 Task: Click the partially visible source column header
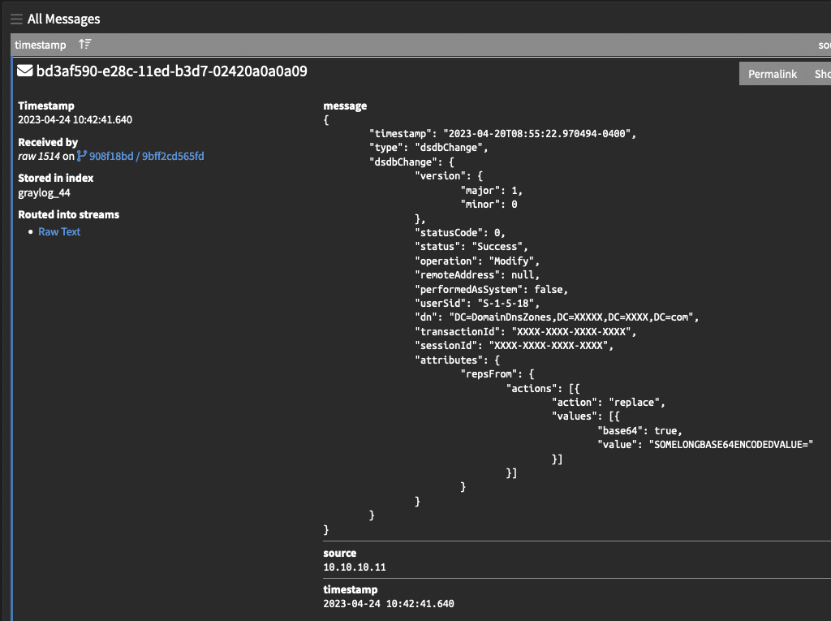tap(824, 45)
